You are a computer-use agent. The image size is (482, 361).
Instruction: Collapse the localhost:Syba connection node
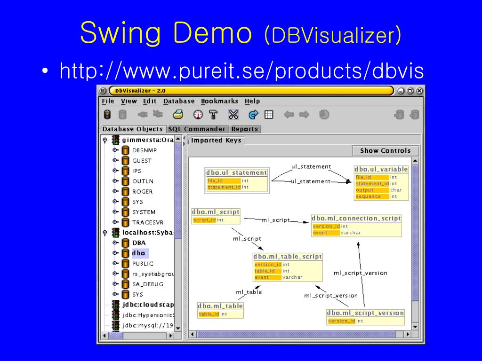(x=105, y=233)
